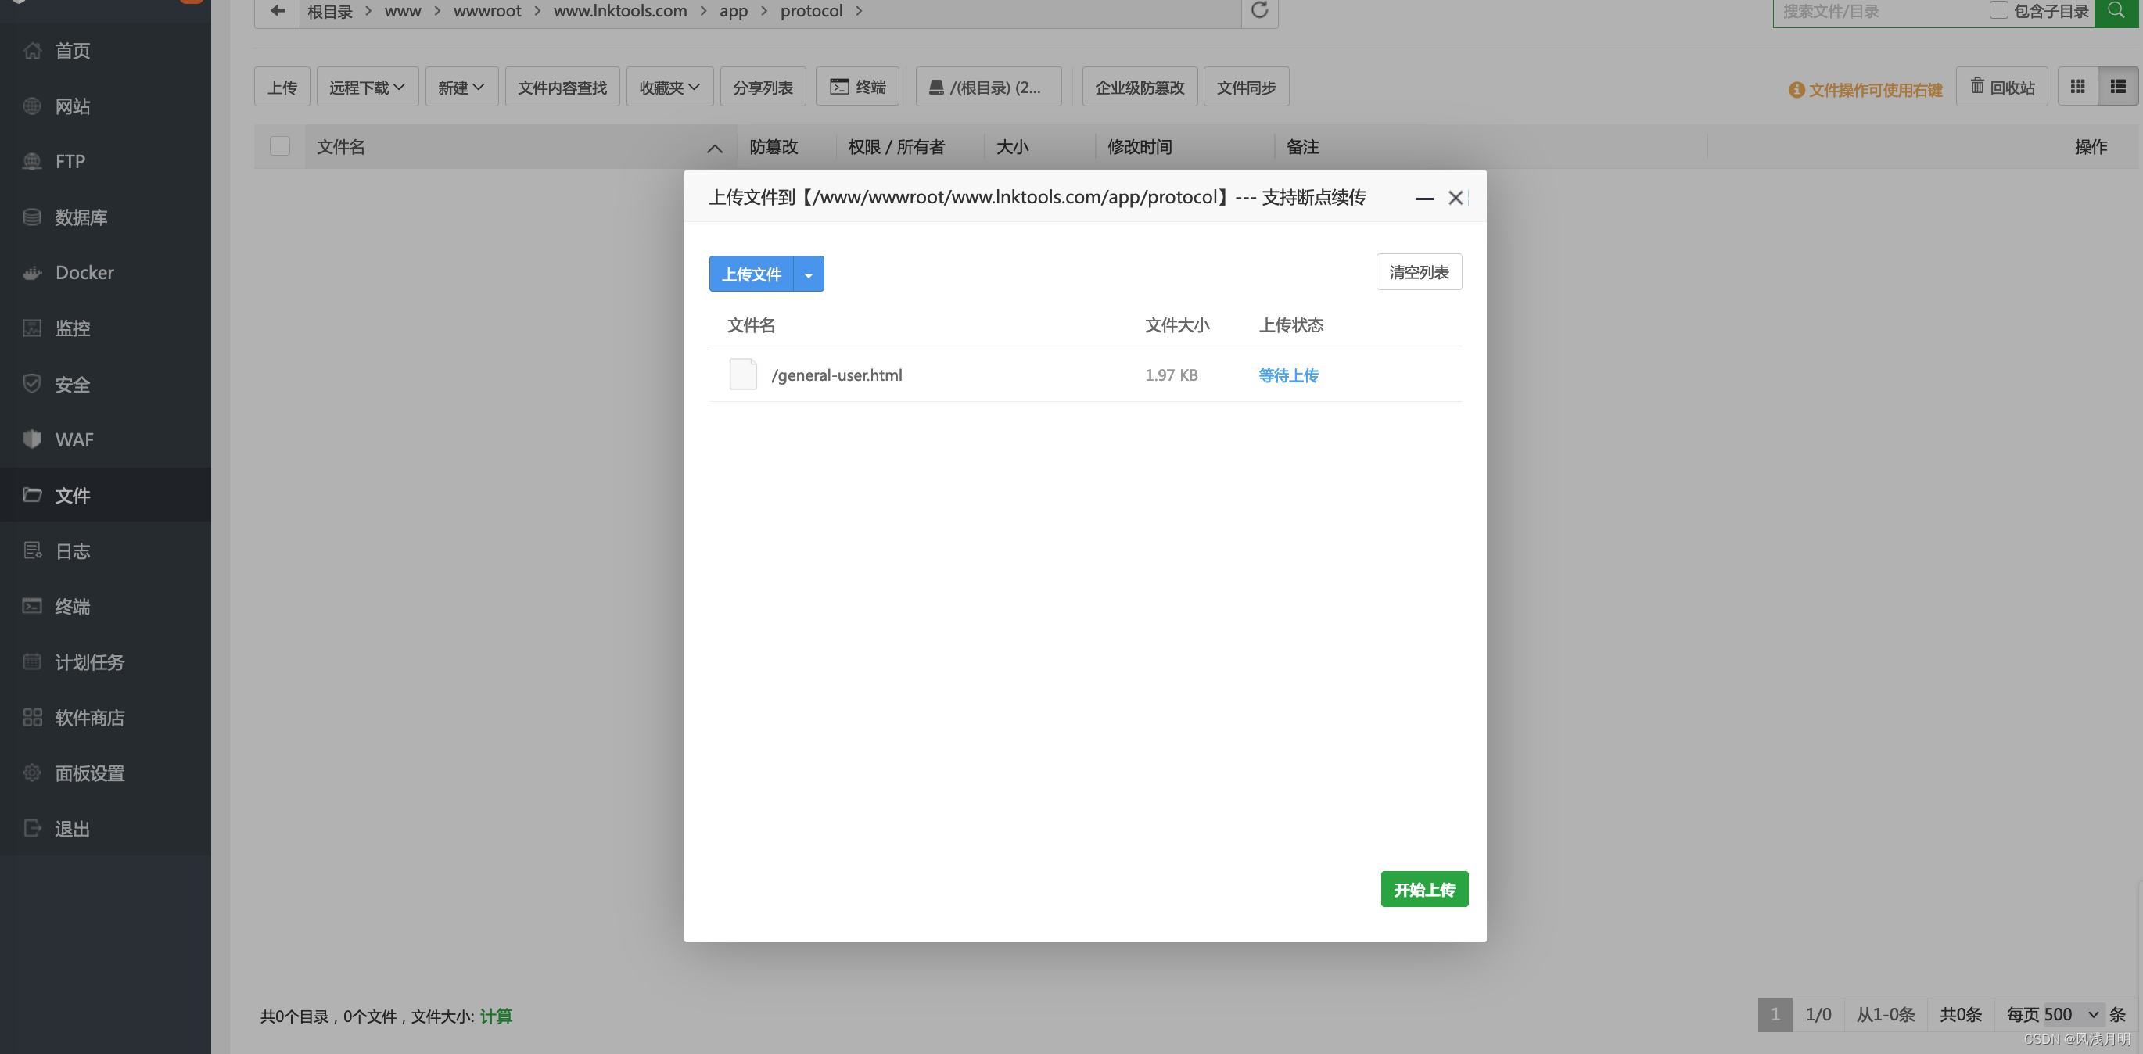Click the 文件同步 button

coord(1246,87)
